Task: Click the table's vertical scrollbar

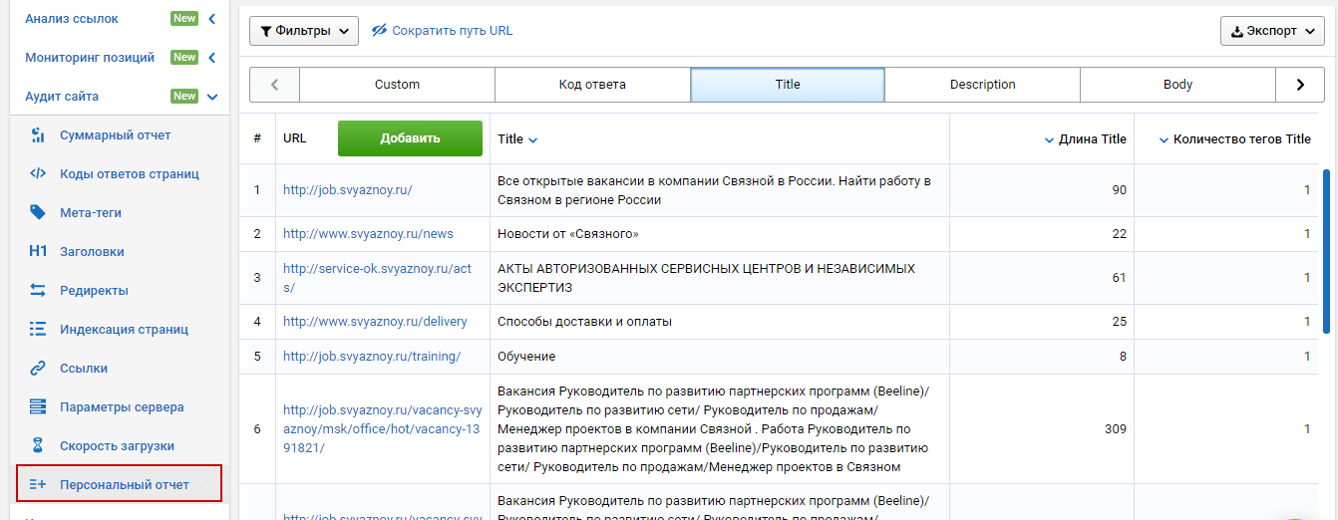Action: pyautogui.click(x=1326, y=251)
